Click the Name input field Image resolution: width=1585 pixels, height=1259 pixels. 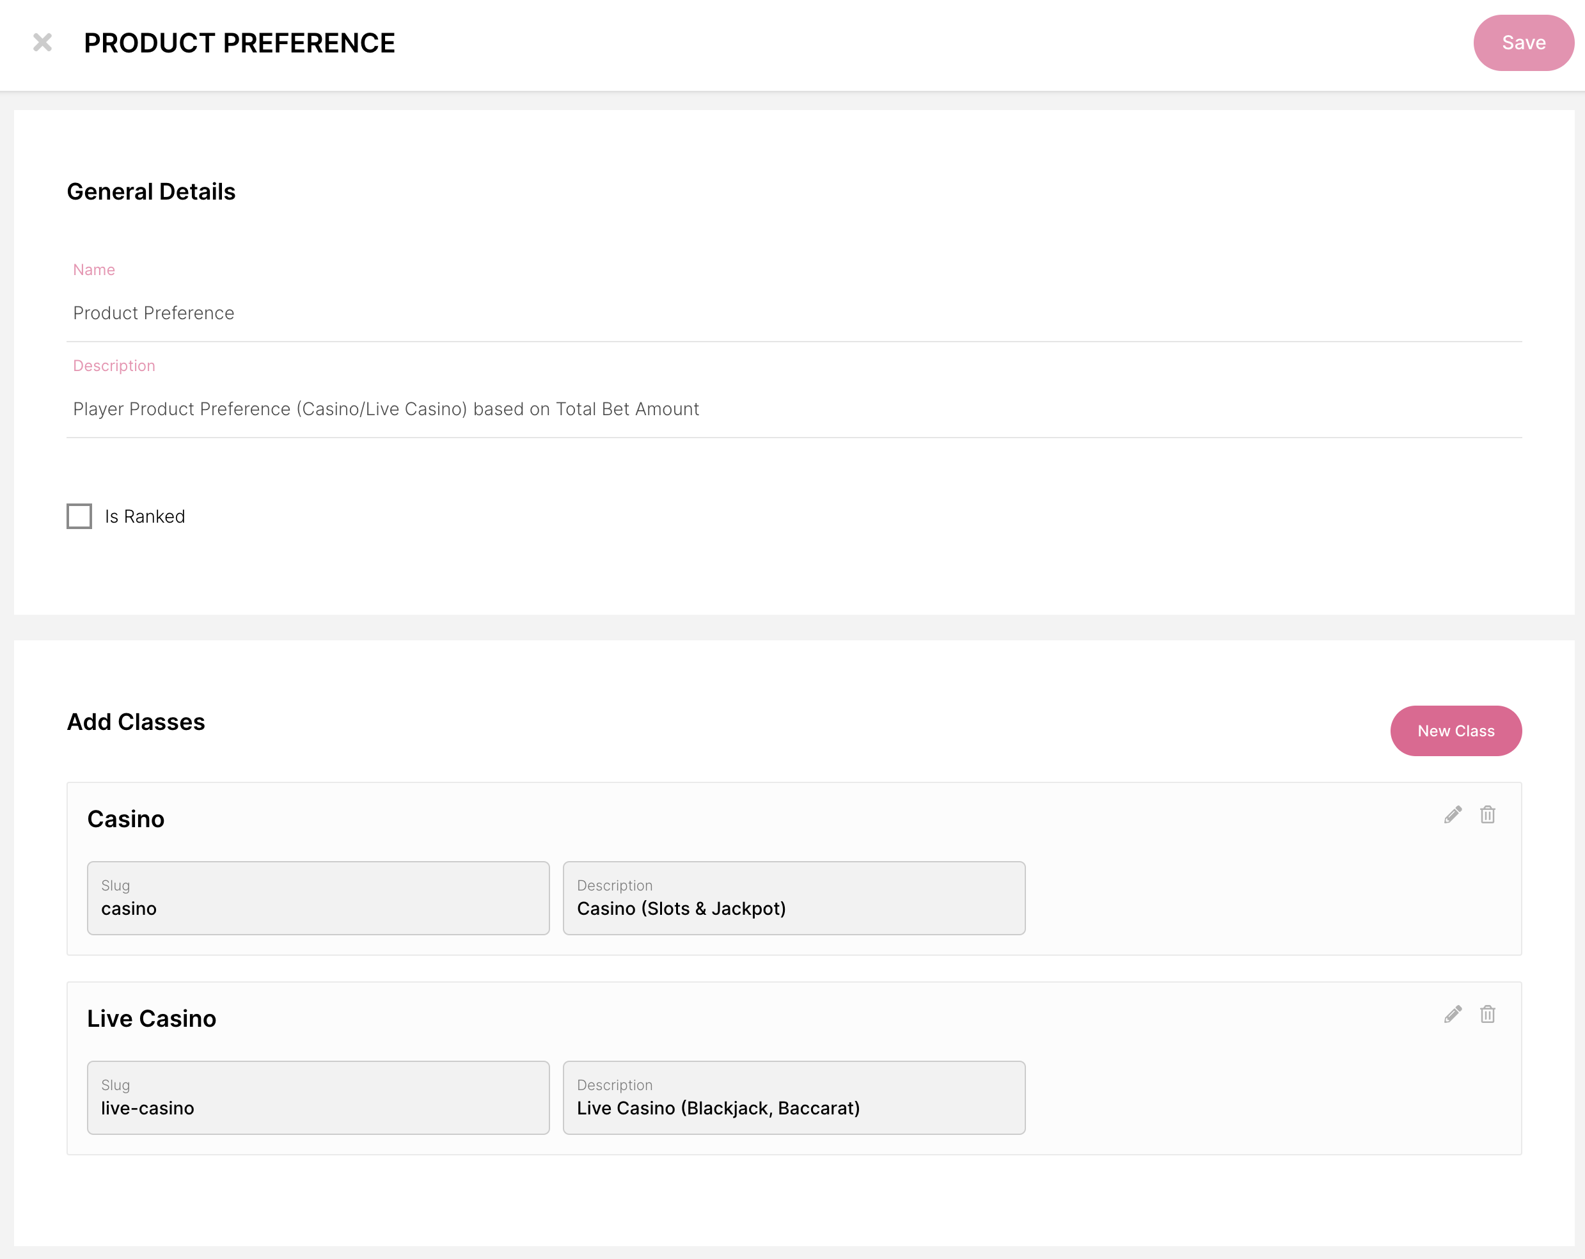792,313
